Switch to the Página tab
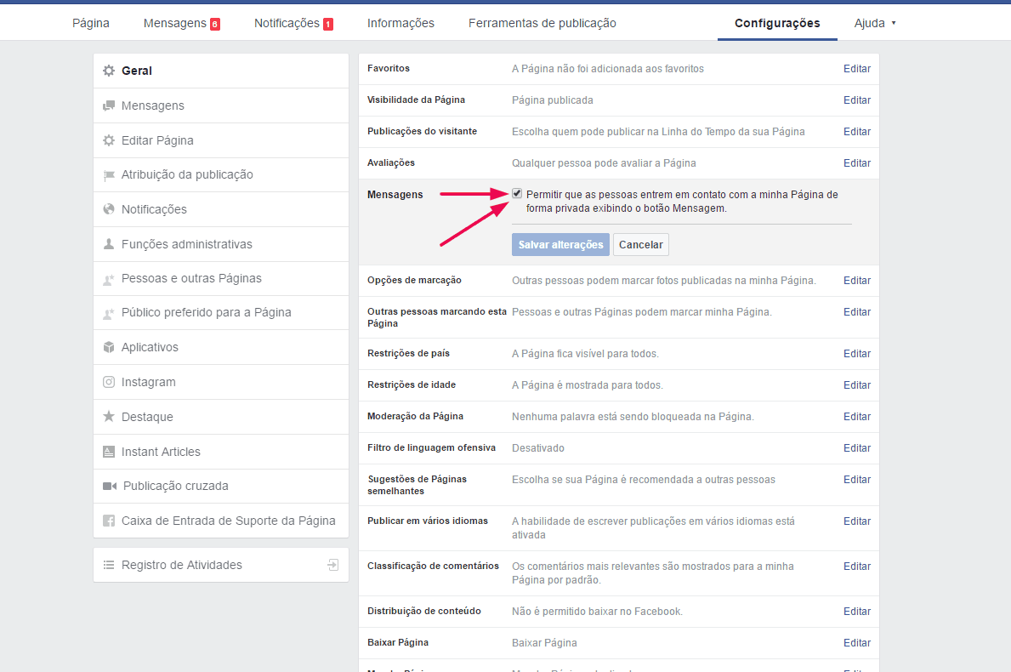This screenshot has width=1011, height=672. point(91,23)
